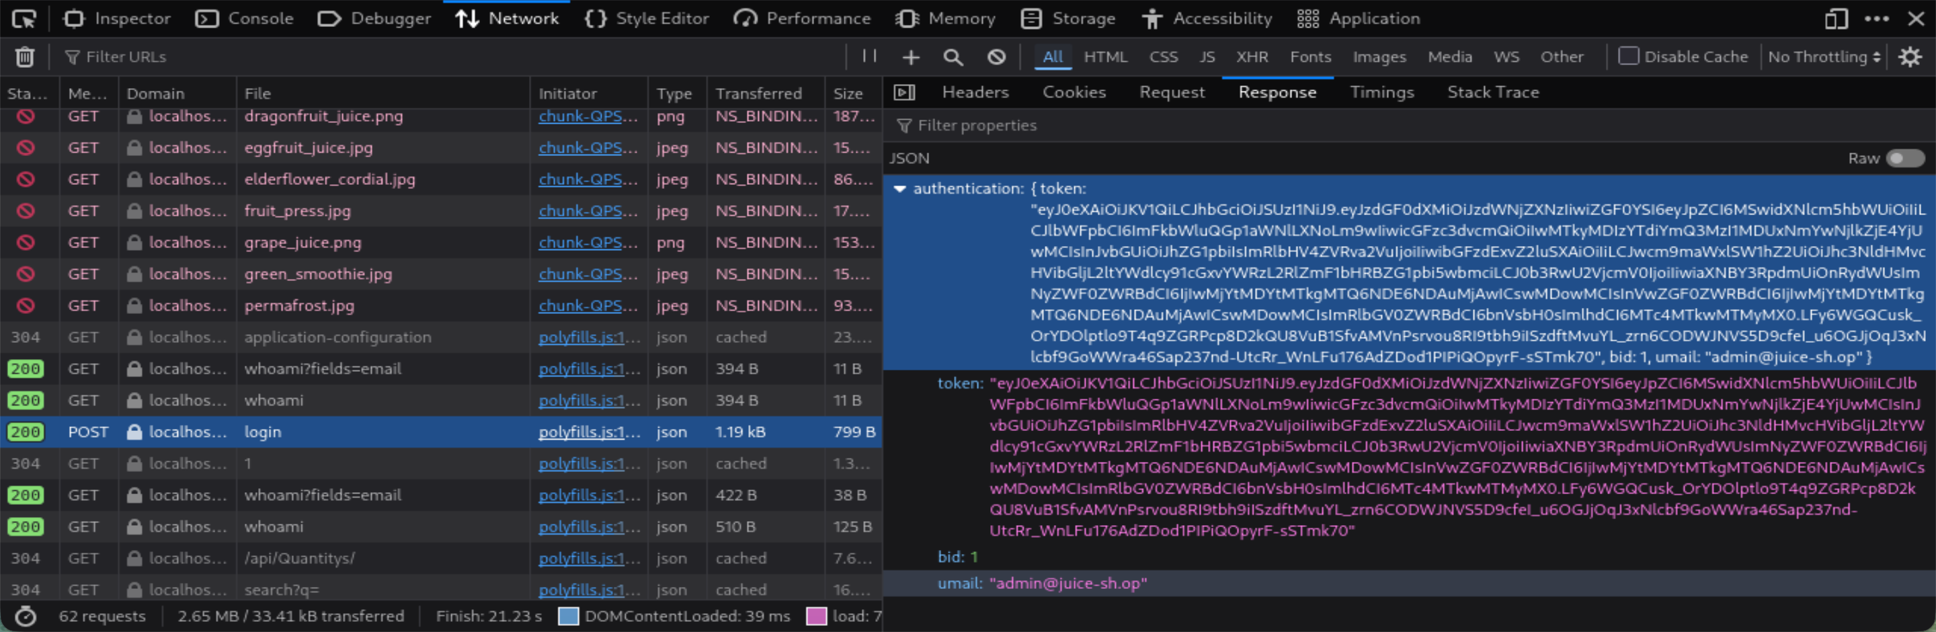The width and height of the screenshot is (1936, 632).
Task: Toggle responsive design mode icon
Action: [x=1836, y=19]
